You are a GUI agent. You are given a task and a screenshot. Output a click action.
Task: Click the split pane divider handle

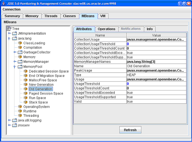(x=72, y=80)
